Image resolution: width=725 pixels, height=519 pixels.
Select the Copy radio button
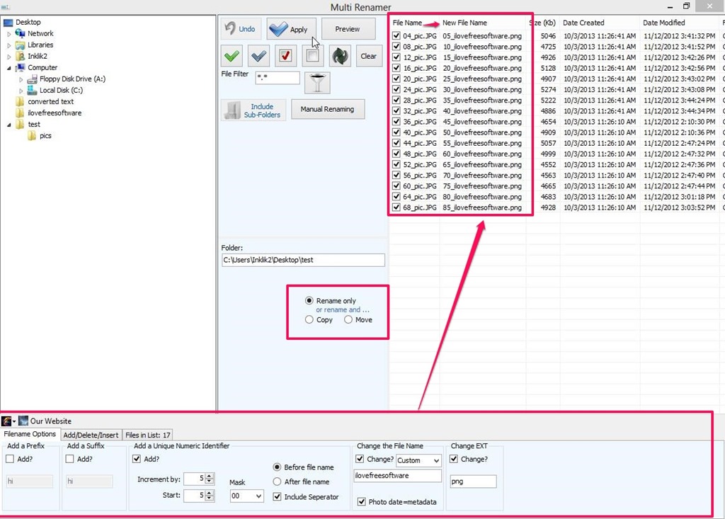pos(309,320)
